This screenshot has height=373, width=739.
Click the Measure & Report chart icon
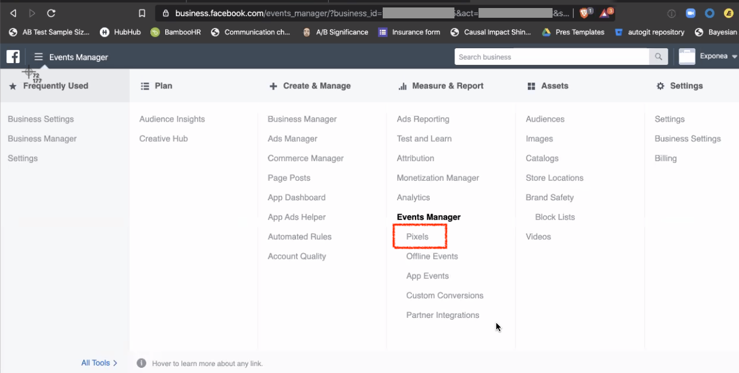pos(402,86)
